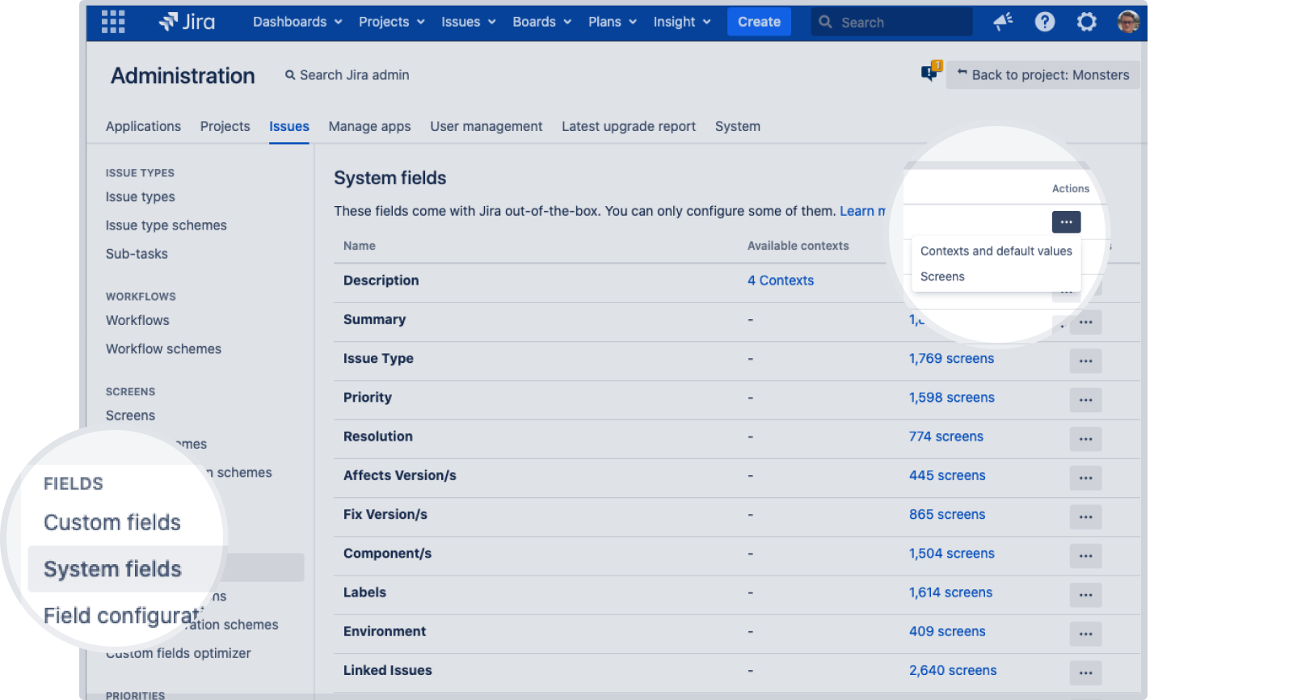
Task: Open actions menu for Issue Type row
Action: (1085, 361)
